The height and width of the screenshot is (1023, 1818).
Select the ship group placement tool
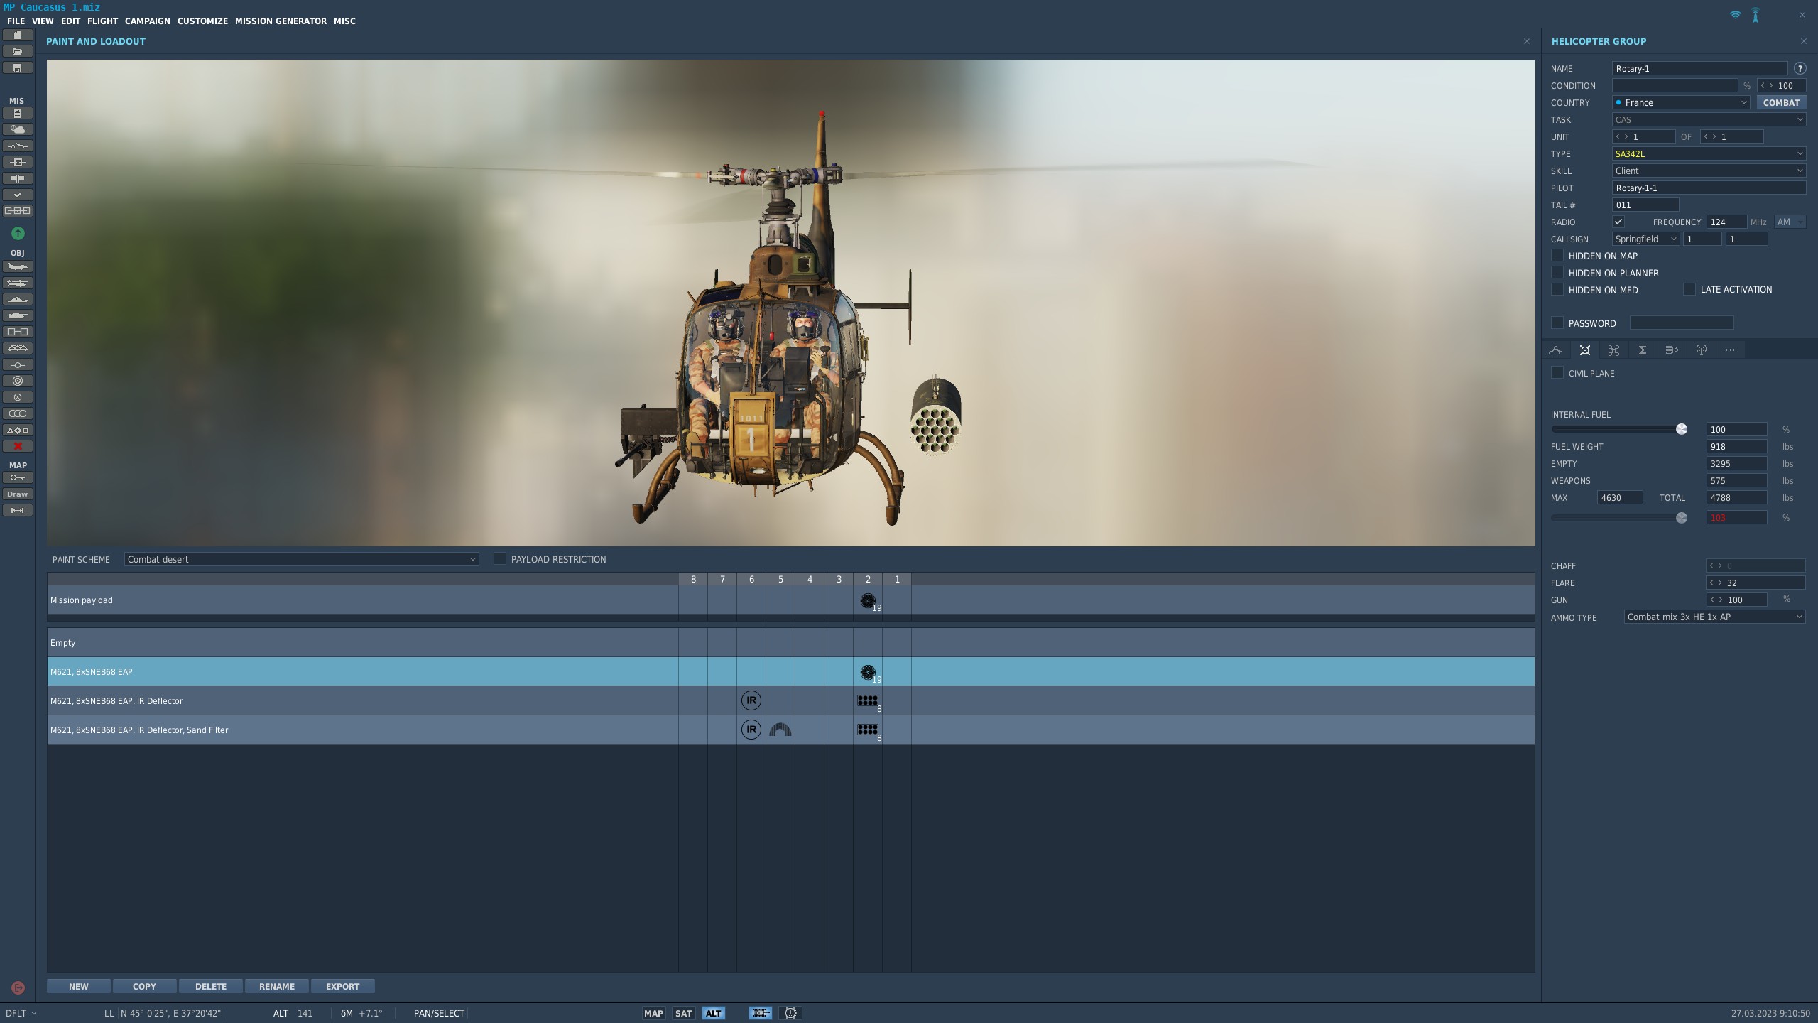pos(18,299)
